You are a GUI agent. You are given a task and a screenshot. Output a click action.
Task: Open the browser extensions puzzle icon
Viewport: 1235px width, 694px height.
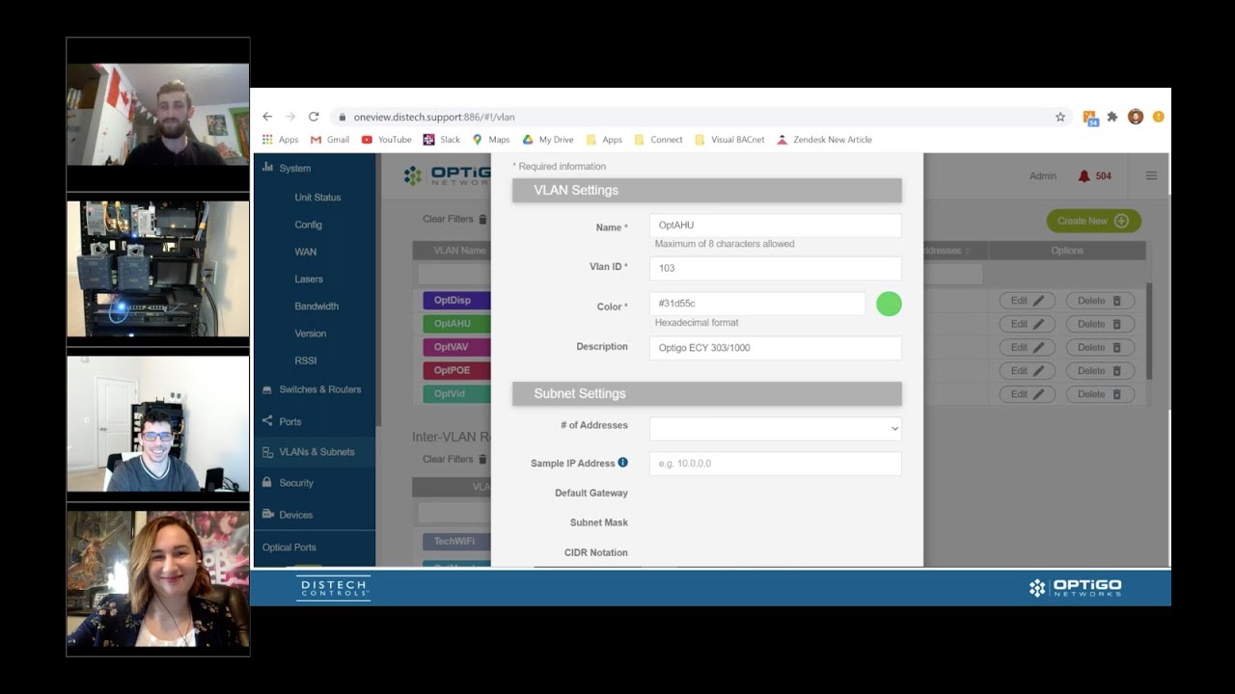[1112, 117]
